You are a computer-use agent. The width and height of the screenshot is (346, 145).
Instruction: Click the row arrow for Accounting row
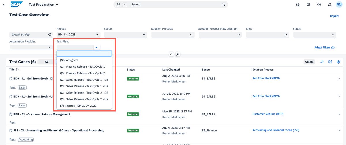[339, 130]
